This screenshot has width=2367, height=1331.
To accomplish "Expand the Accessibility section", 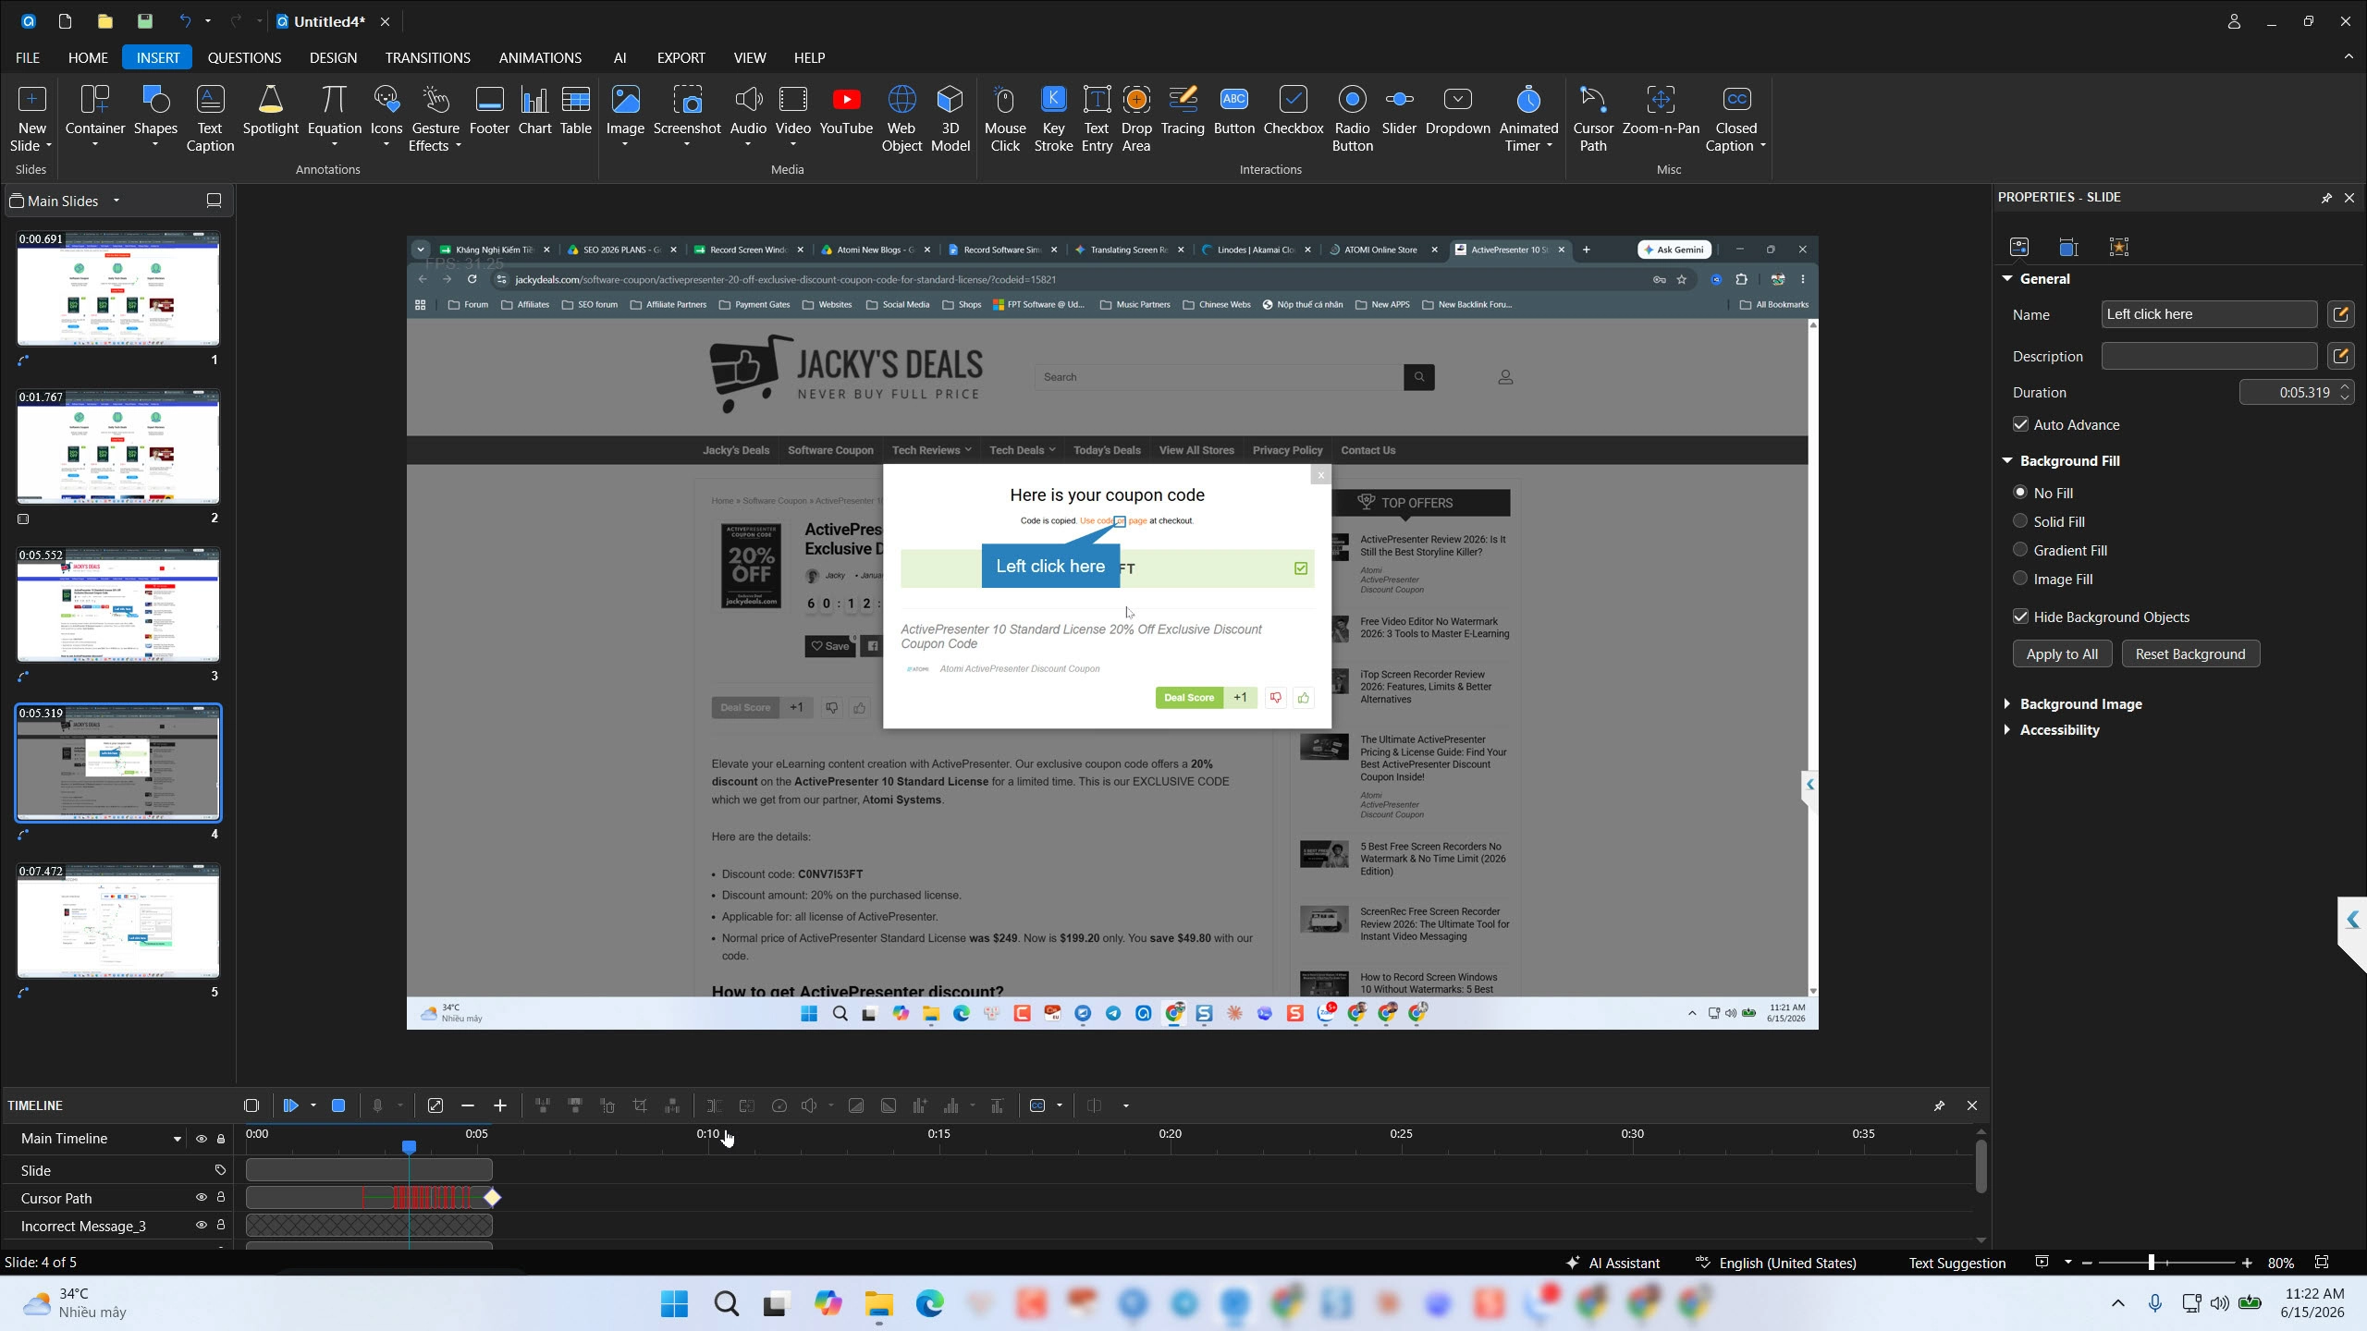I will pos(2007,729).
